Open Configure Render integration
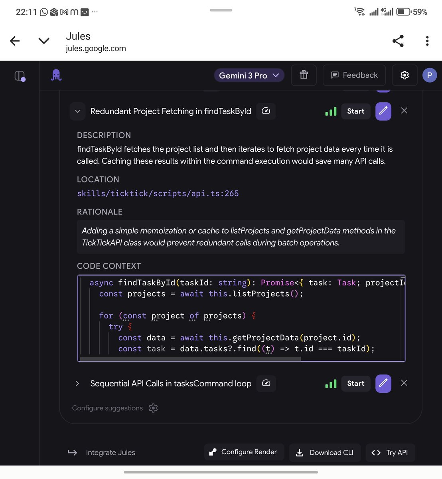442x479 pixels. [x=244, y=452]
